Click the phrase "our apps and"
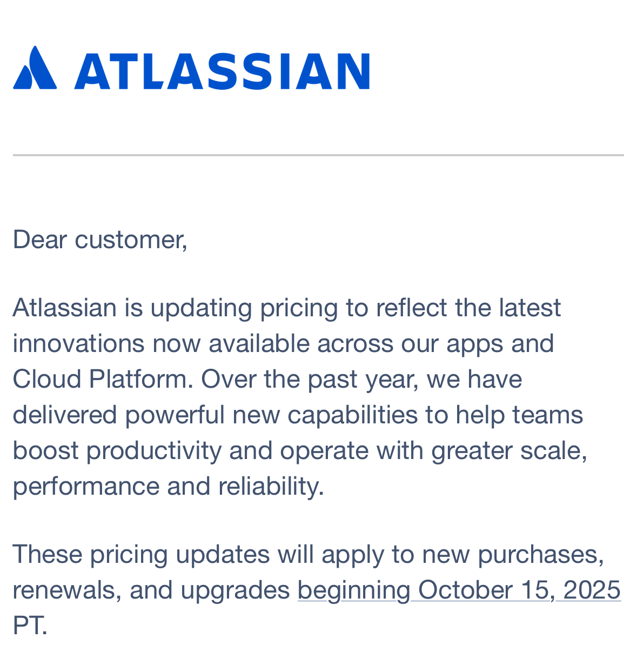The width and height of the screenshot is (637, 671). (x=477, y=344)
